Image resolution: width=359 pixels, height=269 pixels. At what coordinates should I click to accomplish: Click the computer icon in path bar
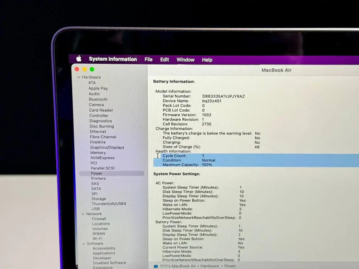click(x=156, y=266)
